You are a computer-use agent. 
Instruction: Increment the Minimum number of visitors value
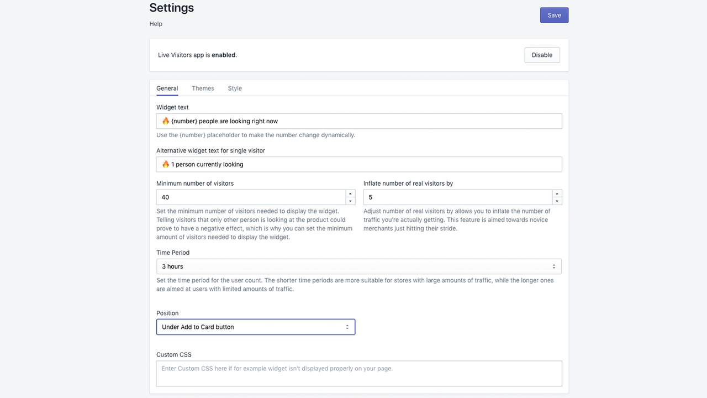coord(350,194)
